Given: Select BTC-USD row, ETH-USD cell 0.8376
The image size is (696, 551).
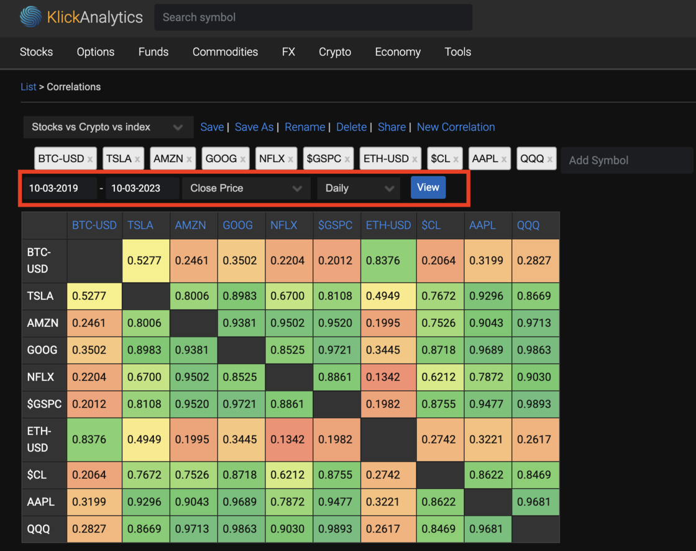Looking at the screenshot, I should pos(389,261).
